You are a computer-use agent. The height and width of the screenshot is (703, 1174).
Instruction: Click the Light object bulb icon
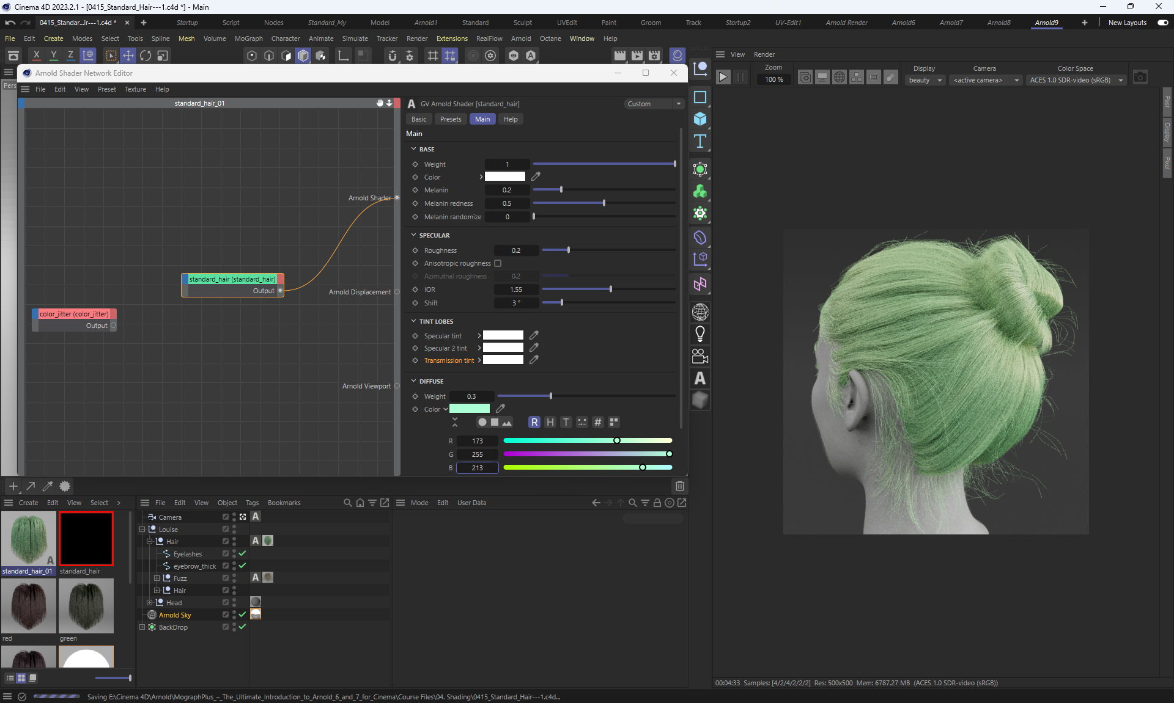(700, 334)
